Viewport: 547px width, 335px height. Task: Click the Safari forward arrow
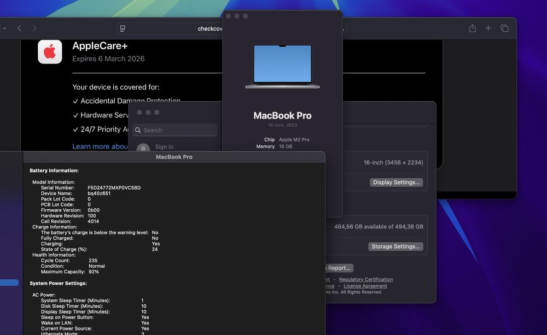tap(34, 28)
